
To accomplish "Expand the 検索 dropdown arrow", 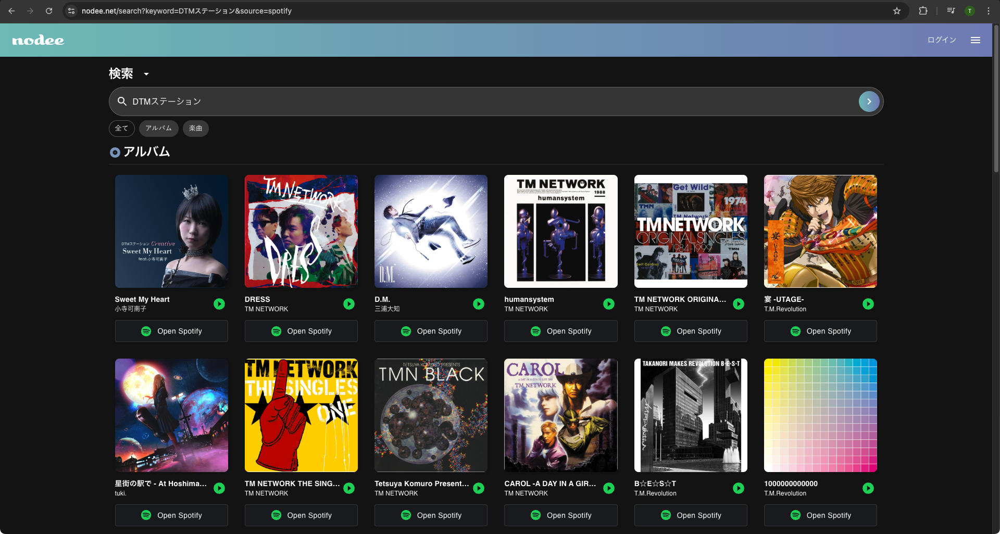I will pyautogui.click(x=146, y=74).
